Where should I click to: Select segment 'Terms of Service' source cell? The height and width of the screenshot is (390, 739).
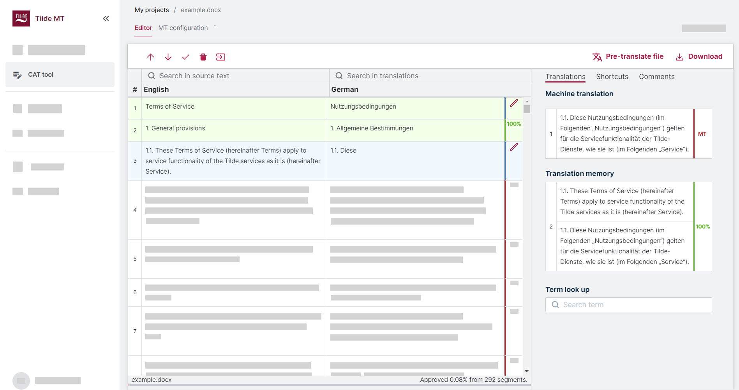point(234,108)
